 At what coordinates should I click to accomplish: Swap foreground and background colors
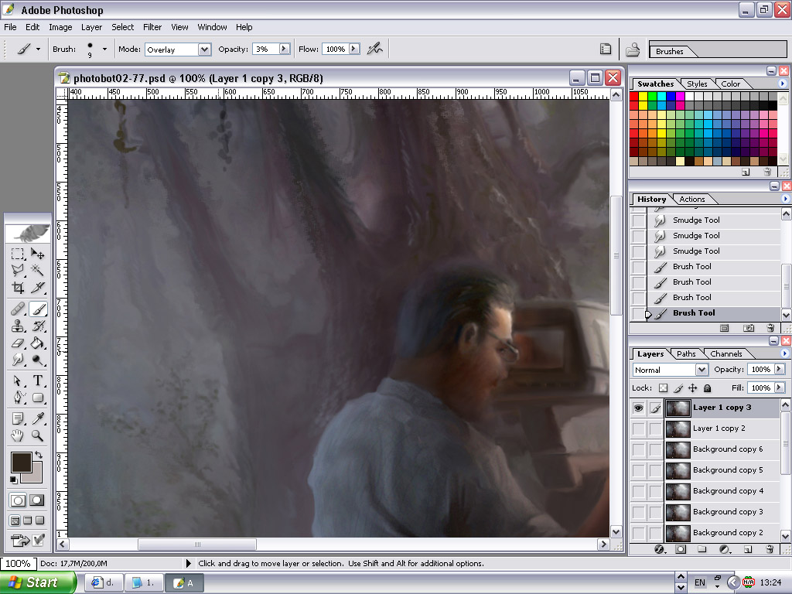click(x=39, y=455)
